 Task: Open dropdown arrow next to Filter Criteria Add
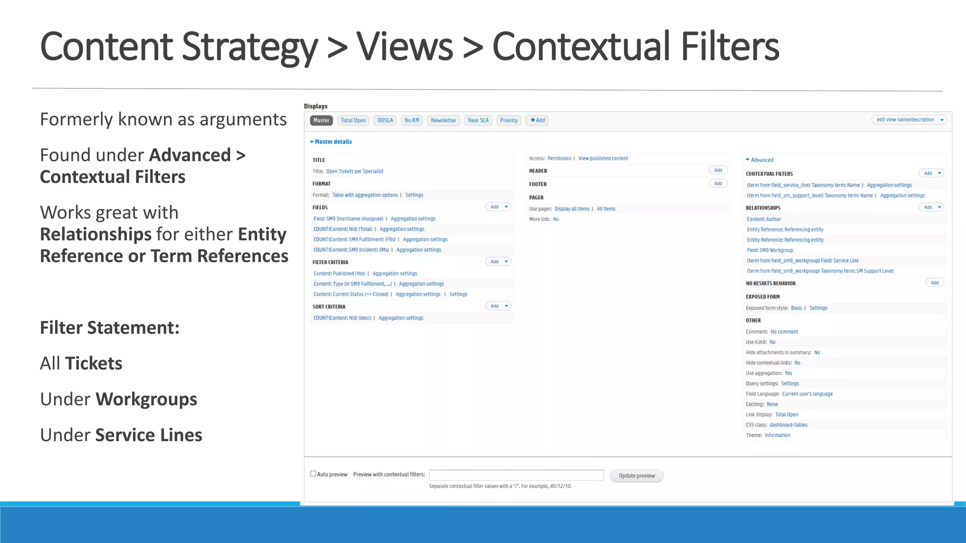(x=507, y=262)
